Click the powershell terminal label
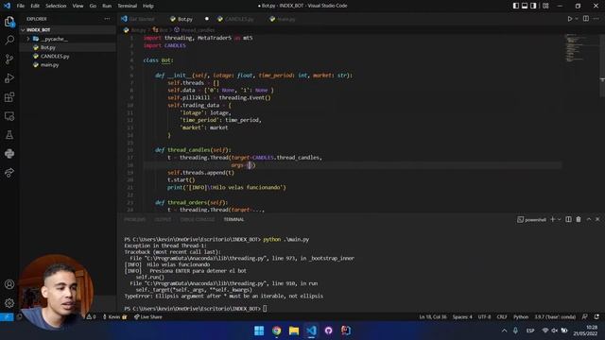This screenshot has height=340, width=605. (531, 219)
